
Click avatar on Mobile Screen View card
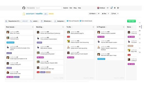(8, 72)
